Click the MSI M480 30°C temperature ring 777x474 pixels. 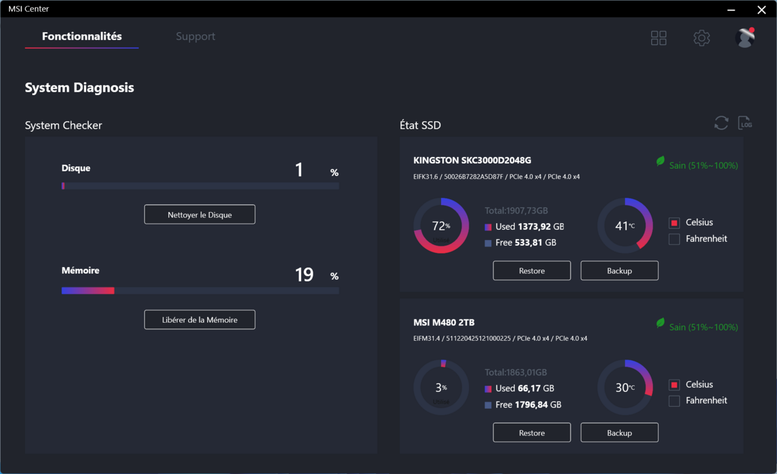625,387
